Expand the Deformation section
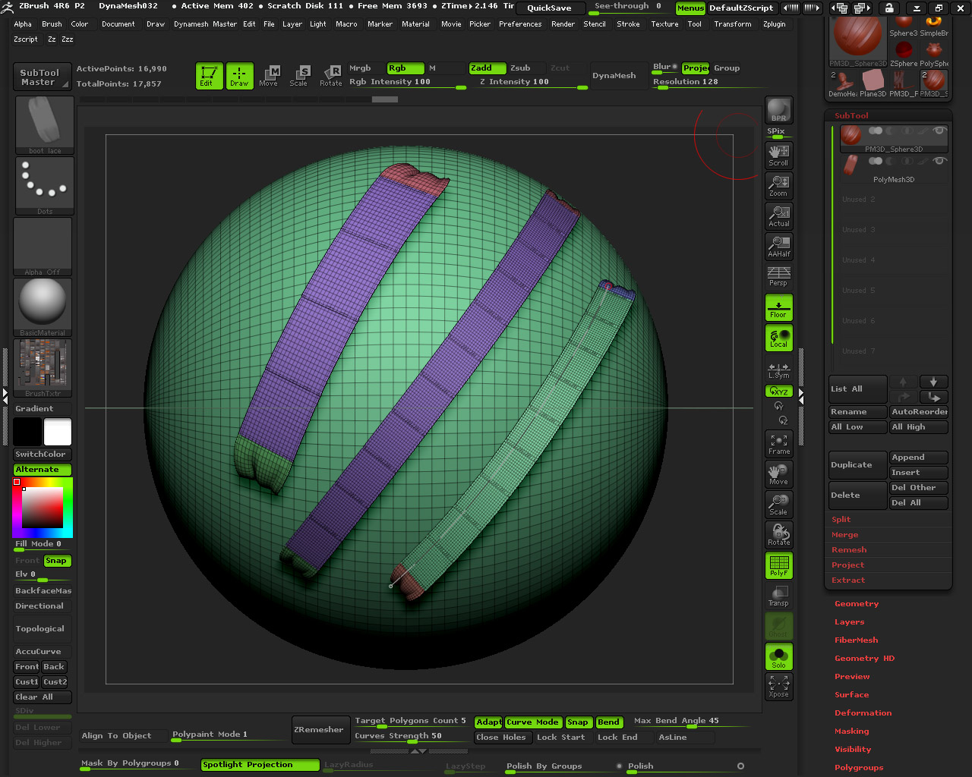 (863, 713)
